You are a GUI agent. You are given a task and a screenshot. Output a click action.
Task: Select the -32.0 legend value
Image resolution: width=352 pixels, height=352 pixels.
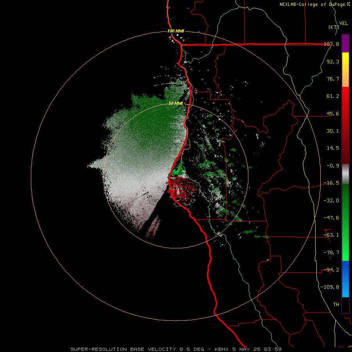(x=331, y=201)
